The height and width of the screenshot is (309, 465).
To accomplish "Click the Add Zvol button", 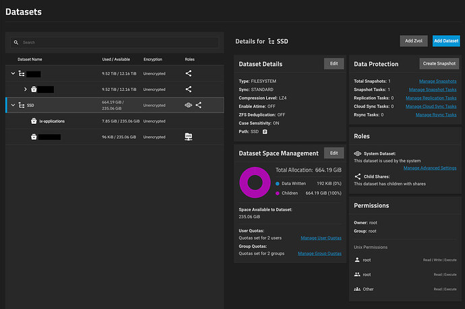I will tap(414, 41).
